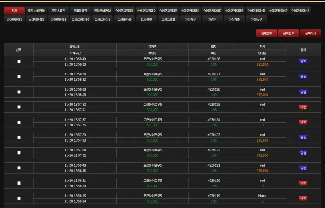This screenshot has height=208, width=325.
Task: Click the start time 11-20 13:56:14
Action: [x=75, y=201]
